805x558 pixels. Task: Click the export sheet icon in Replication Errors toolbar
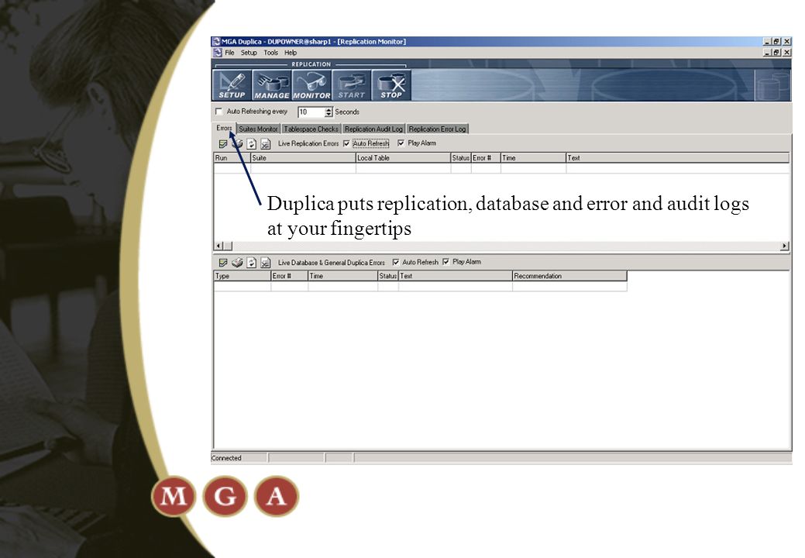pos(266,144)
